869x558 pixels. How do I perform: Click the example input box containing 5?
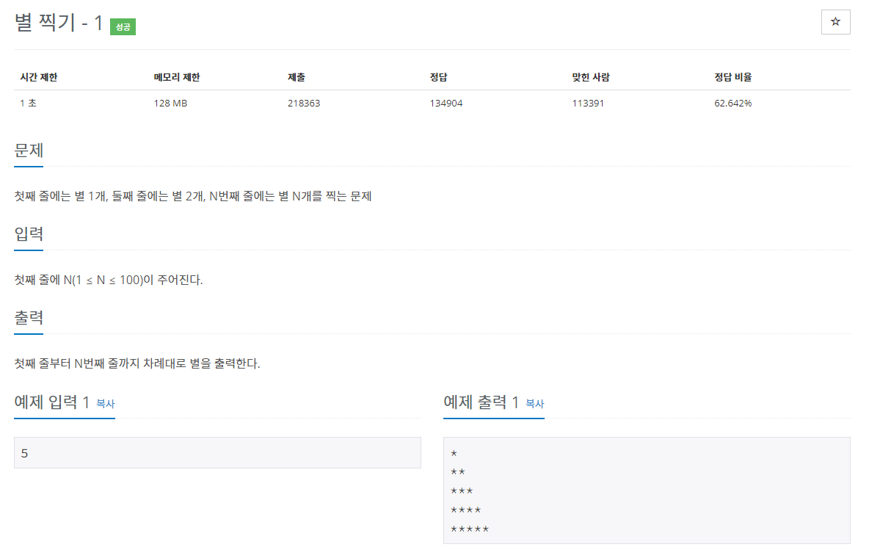pos(217,452)
